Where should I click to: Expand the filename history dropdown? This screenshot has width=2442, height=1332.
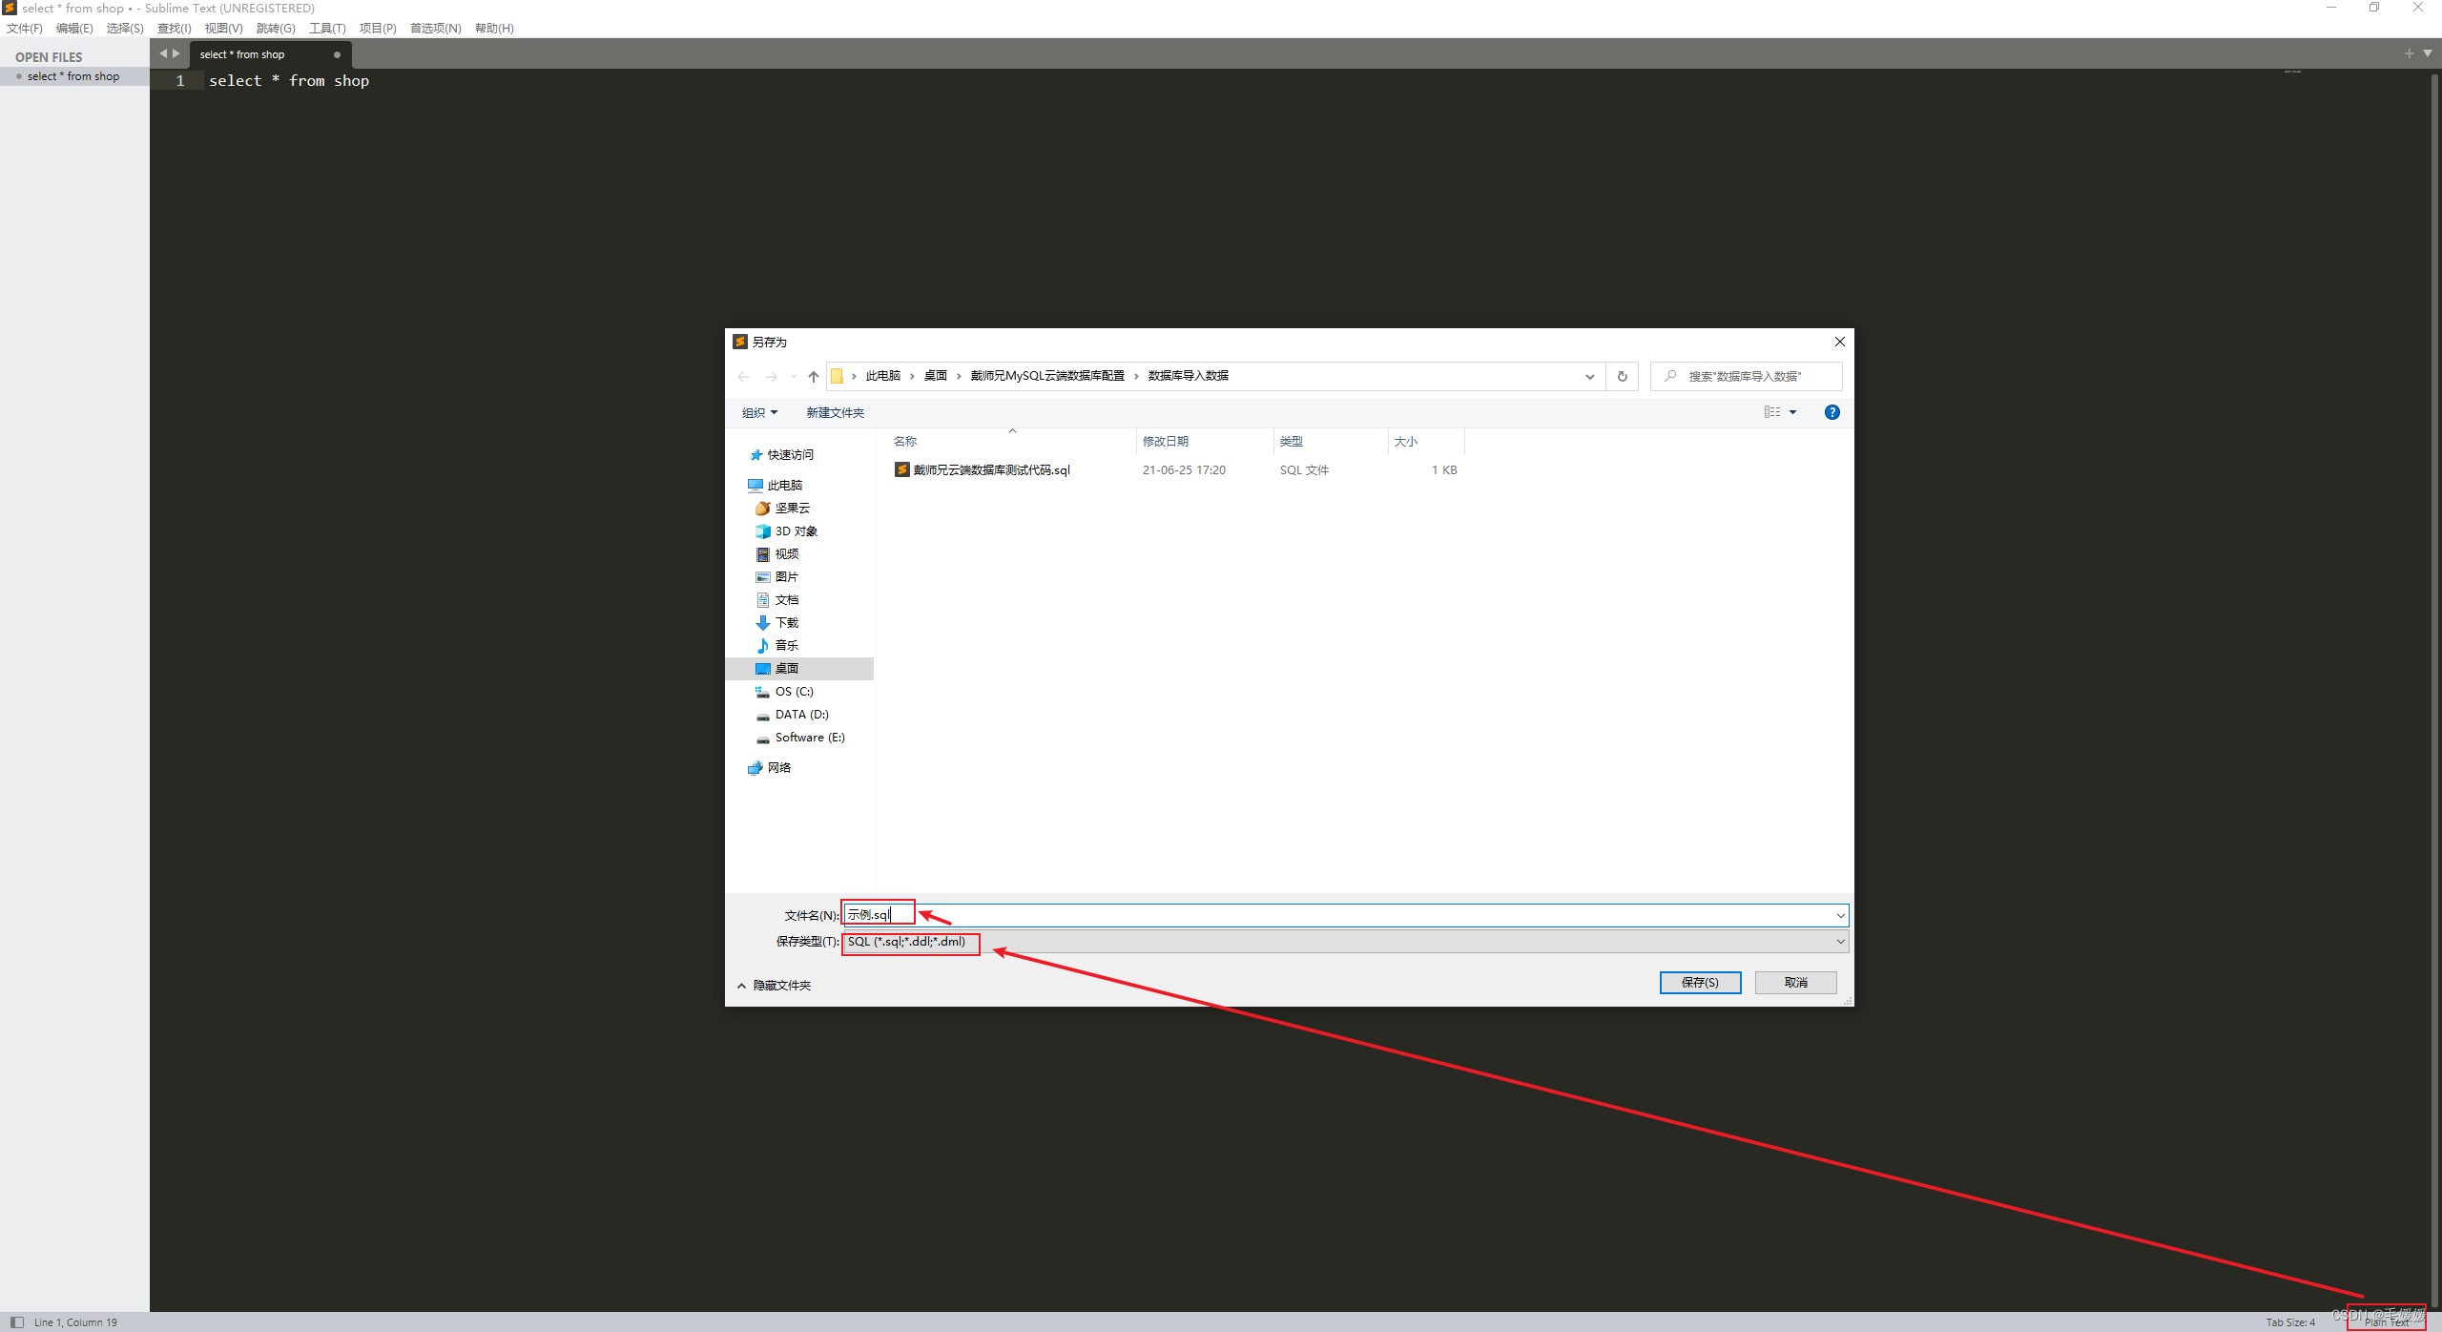pos(1840,916)
